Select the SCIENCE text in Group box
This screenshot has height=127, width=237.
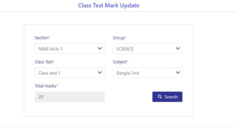[125, 49]
